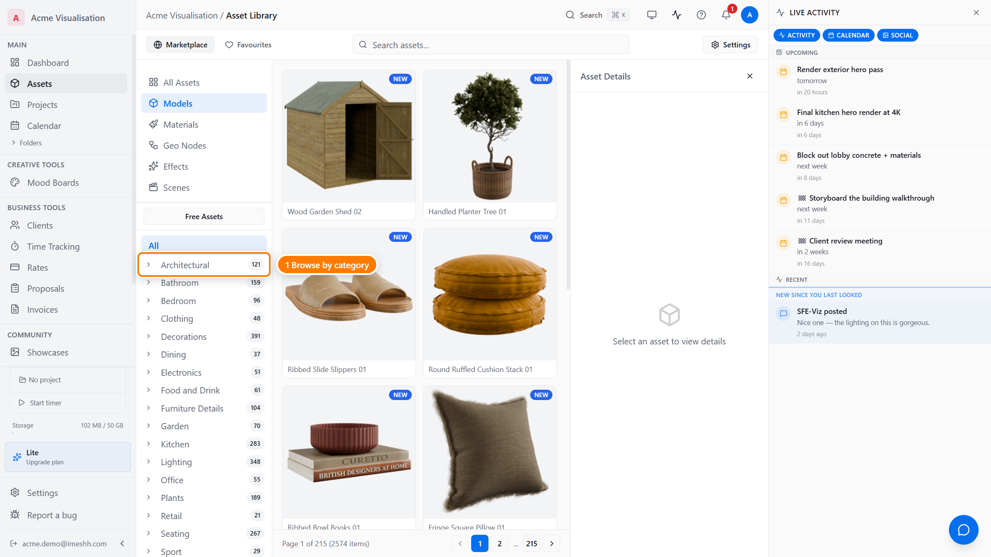Select Materials asset type
This screenshot has height=557, width=991.
click(204, 124)
